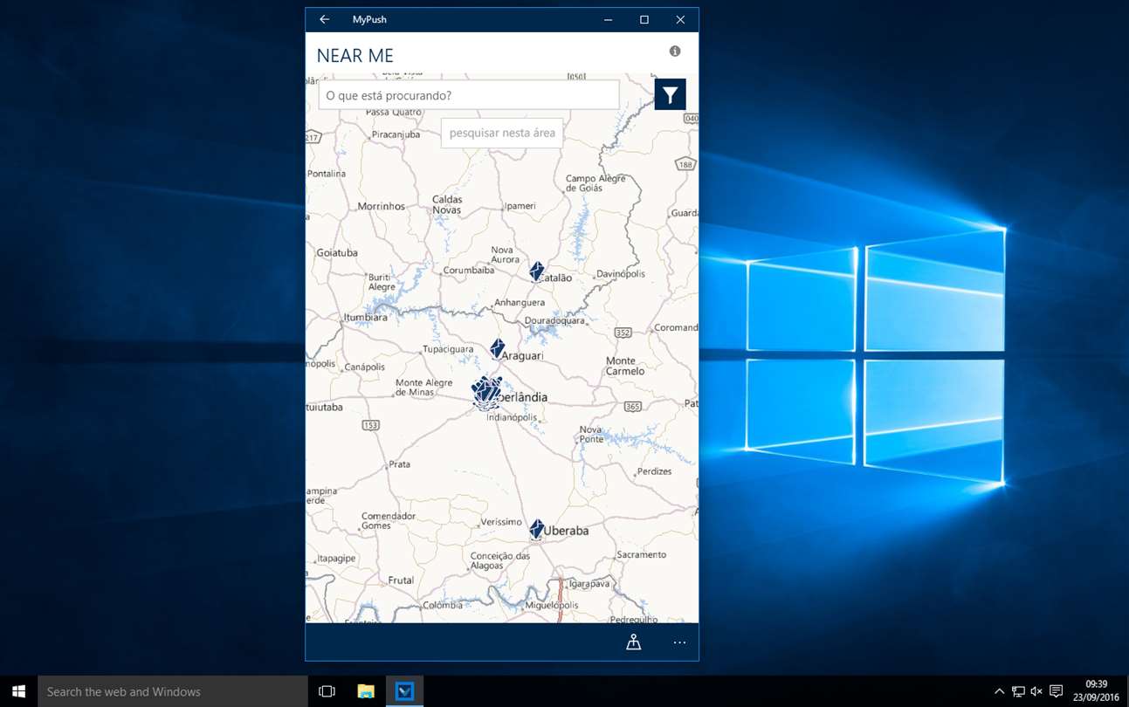
Task: Click the 'Search the web and Windows' box
Action: point(173,691)
